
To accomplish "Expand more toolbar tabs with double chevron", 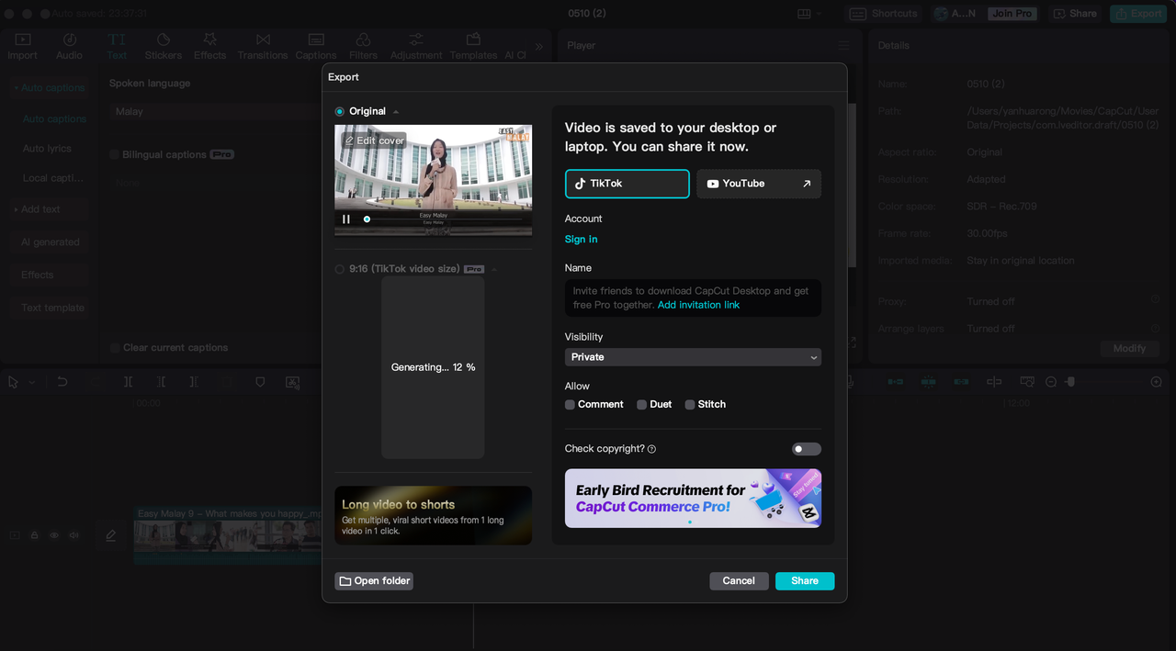I will (539, 47).
